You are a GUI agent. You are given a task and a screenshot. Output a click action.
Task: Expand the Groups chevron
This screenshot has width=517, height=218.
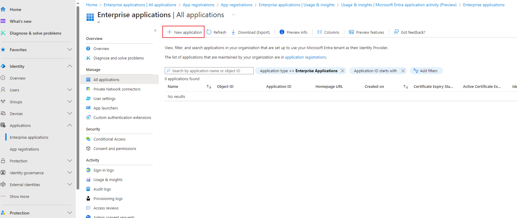click(70, 101)
